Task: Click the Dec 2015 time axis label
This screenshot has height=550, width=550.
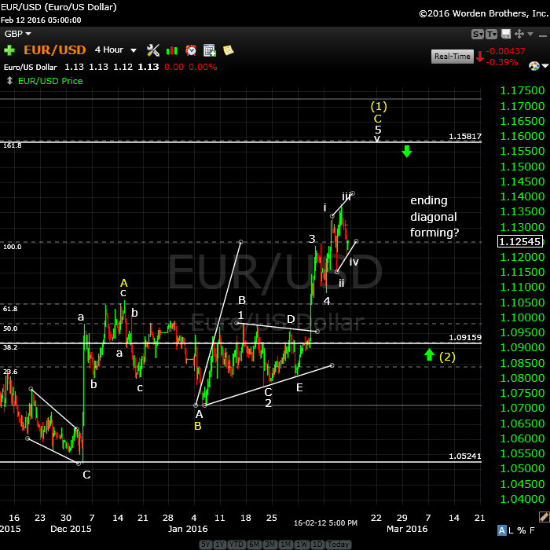Action: click(71, 529)
